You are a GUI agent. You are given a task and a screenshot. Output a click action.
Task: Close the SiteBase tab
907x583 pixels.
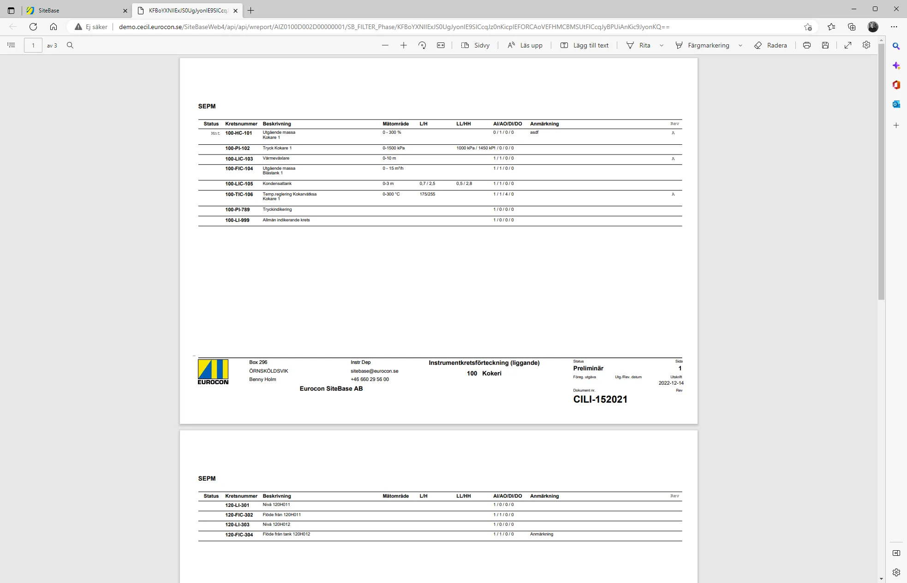(x=125, y=11)
